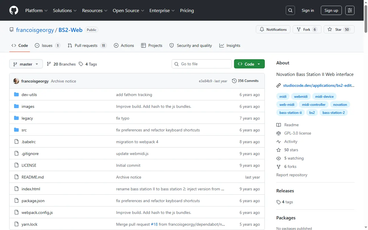Open the francoisgeorgy owner link in breadcrumb
368x230 pixels.
tap(35, 30)
